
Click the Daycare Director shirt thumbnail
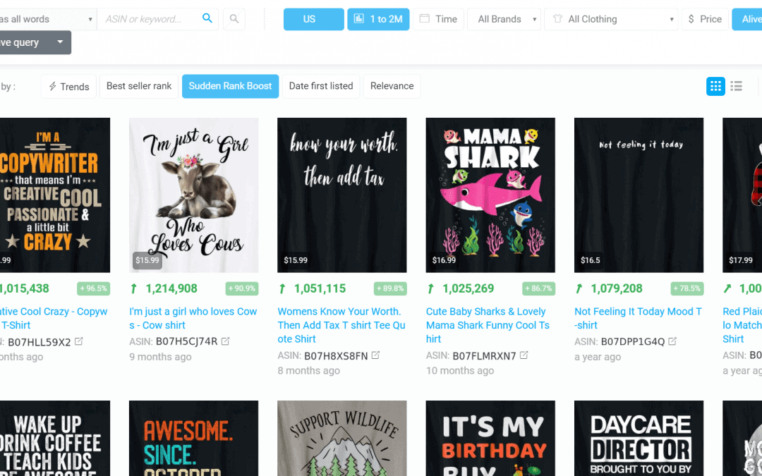[x=639, y=438]
